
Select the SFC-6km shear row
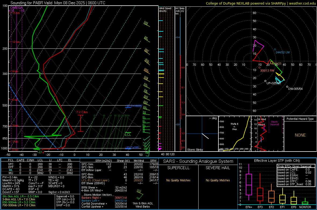click(120, 174)
